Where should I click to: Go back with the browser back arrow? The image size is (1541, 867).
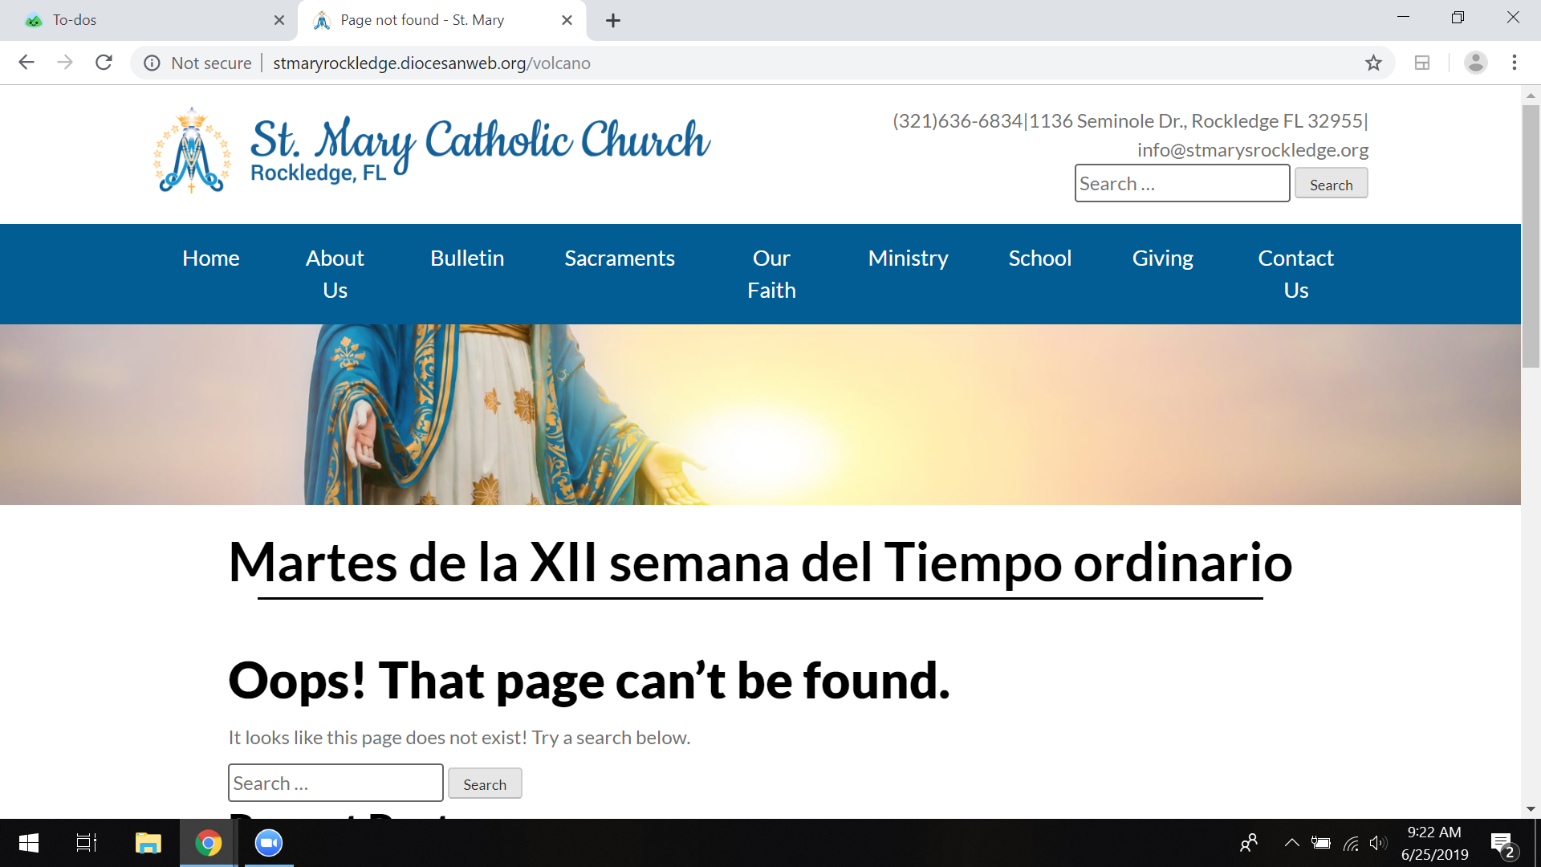(26, 63)
